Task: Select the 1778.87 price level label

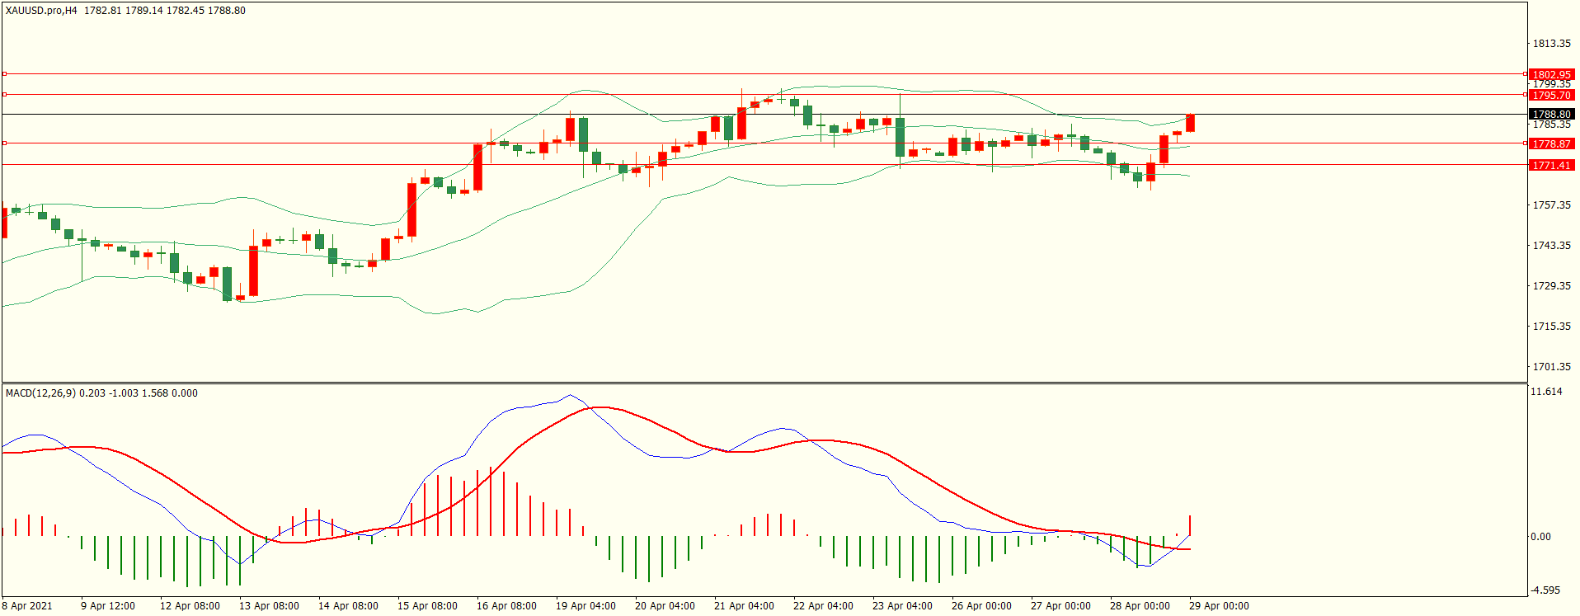Action: click(x=1551, y=143)
